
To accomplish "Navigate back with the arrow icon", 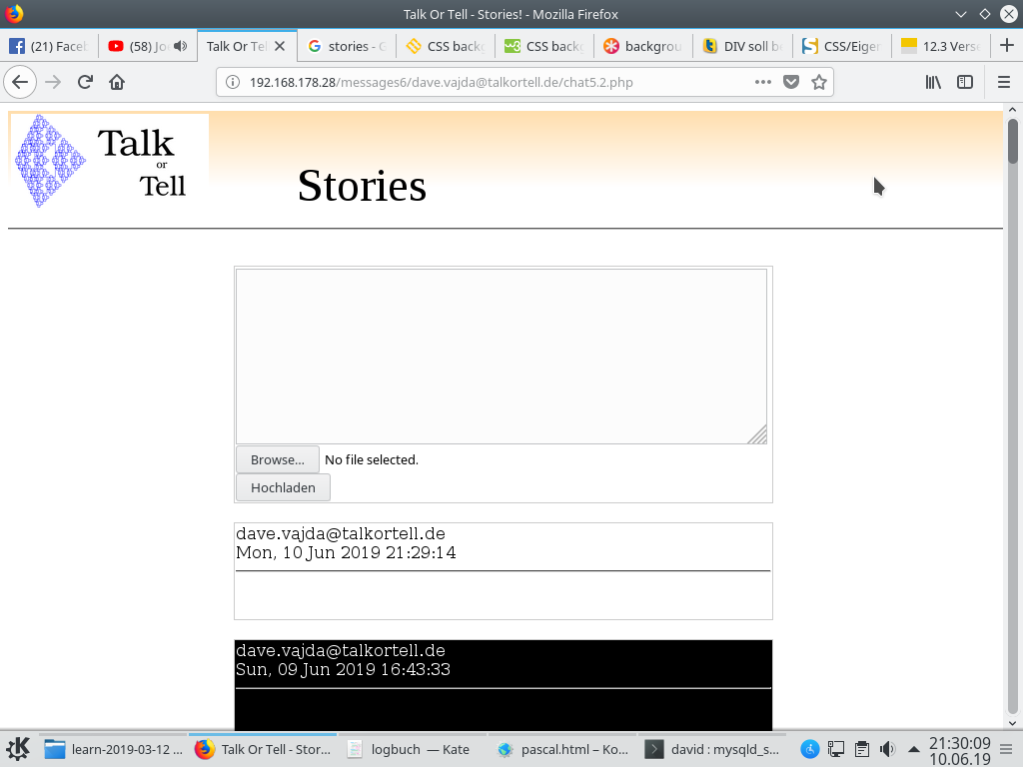I will tap(20, 82).
